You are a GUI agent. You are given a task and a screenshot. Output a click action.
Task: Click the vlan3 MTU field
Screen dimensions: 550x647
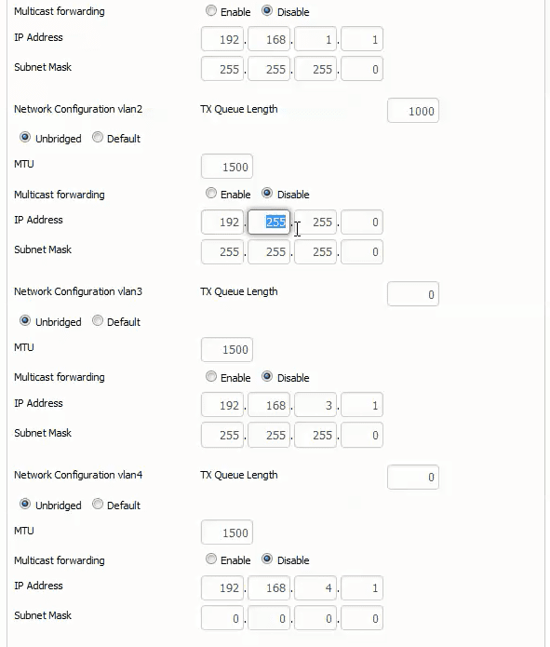coord(227,349)
